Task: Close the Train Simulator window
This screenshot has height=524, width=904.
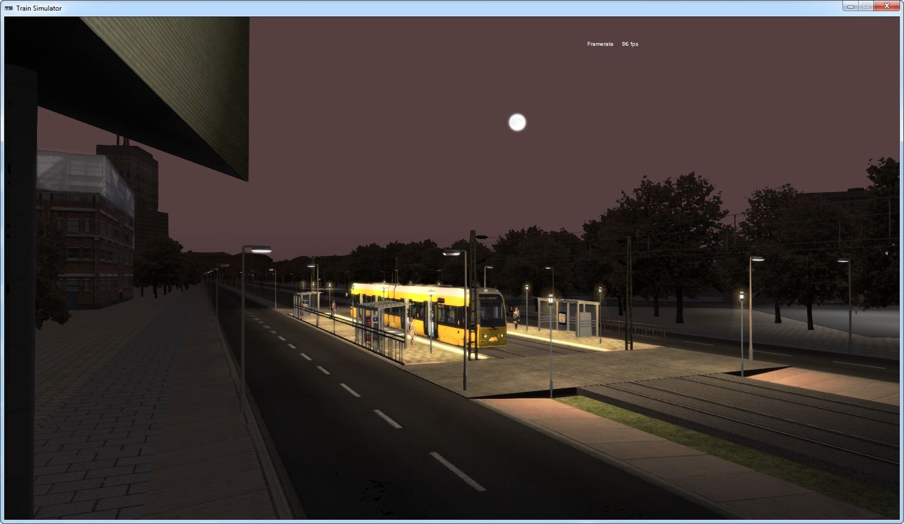Action: tap(886, 6)
